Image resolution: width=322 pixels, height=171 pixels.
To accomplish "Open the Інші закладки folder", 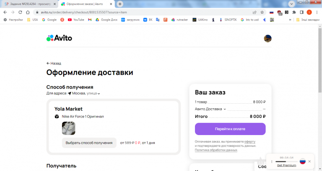I will pyautogui.click(x=308, y=20).
